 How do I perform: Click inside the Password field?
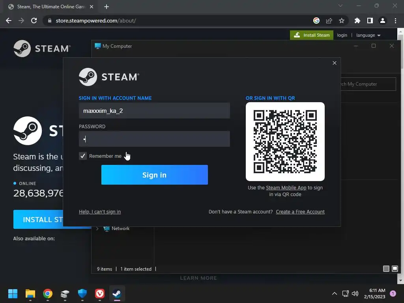(x=154, y=139)
